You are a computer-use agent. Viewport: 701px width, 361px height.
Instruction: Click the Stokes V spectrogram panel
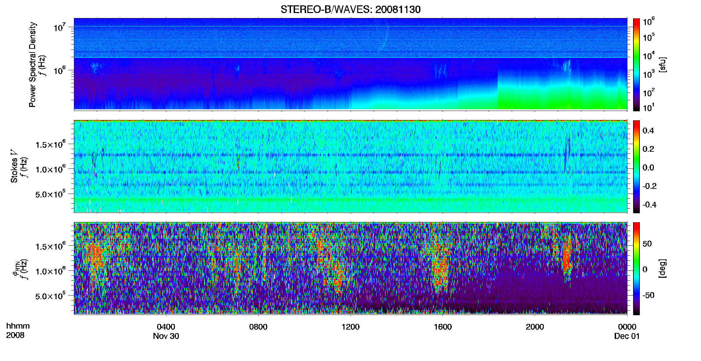click(x=350, y=166)
